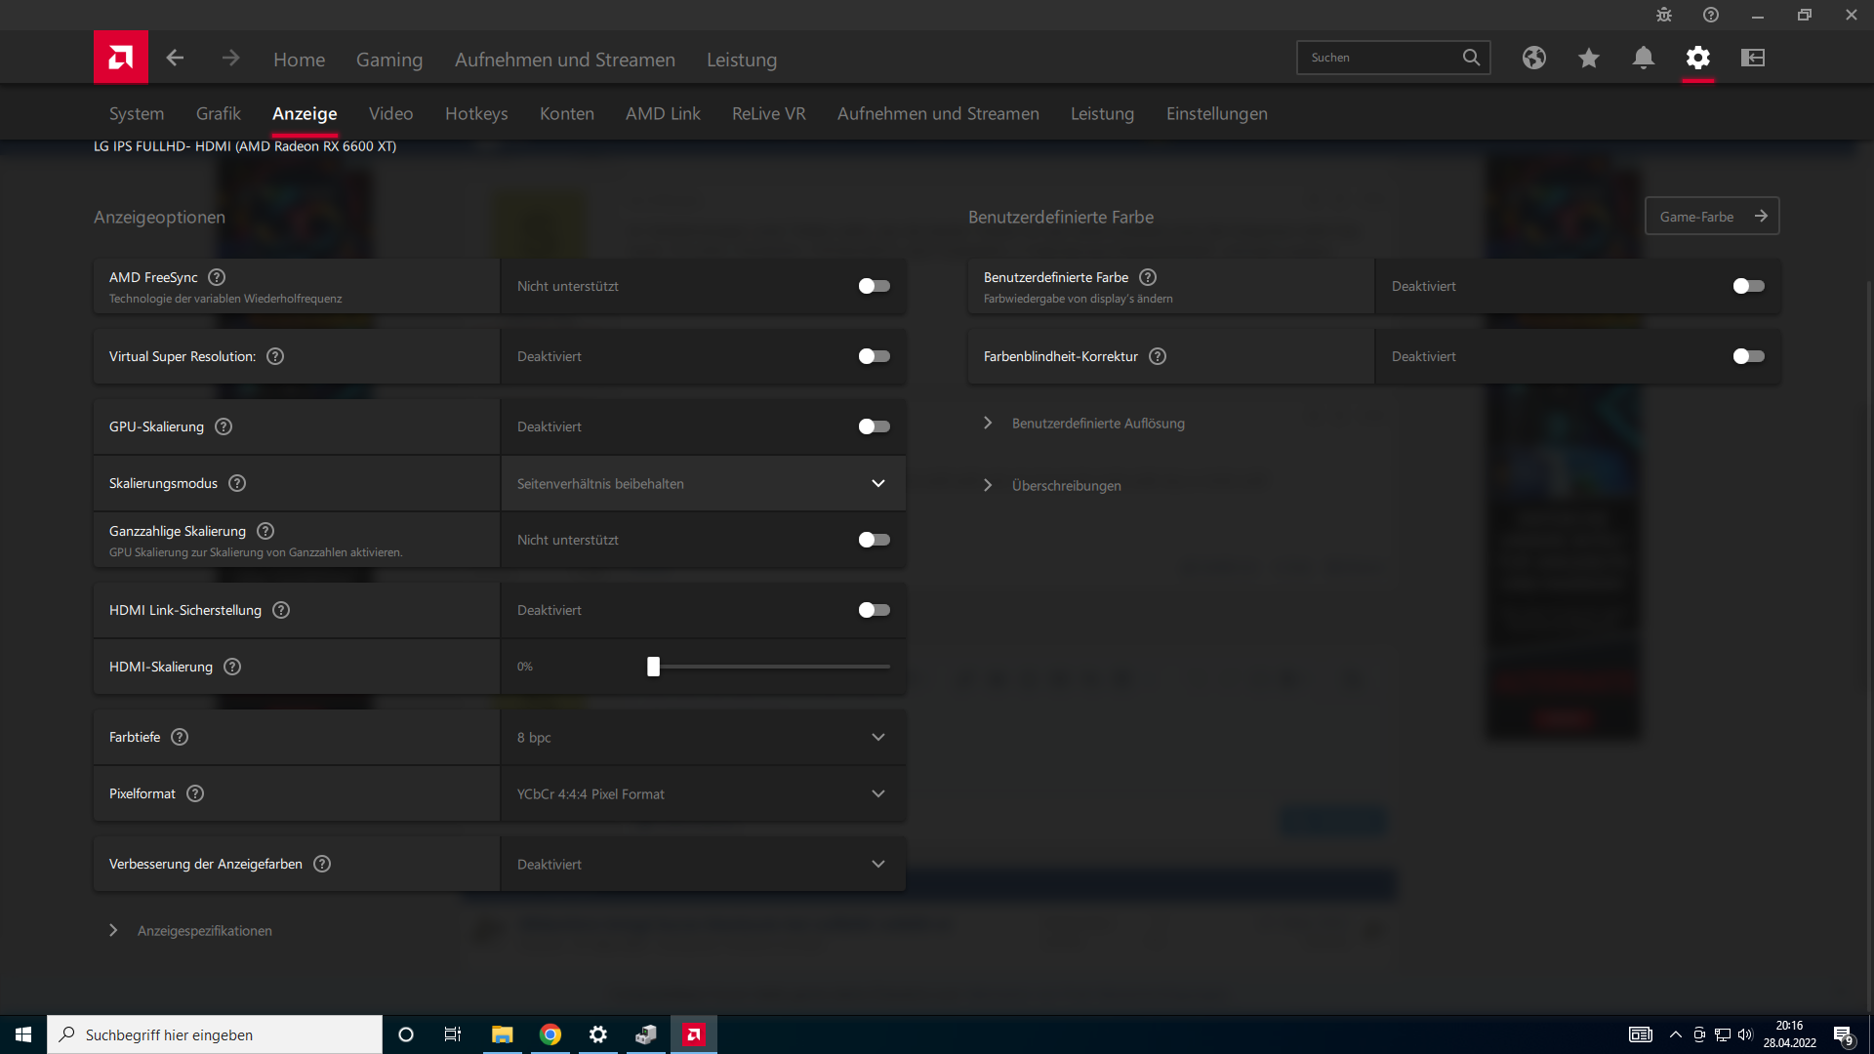
Task: Click the AMD Radeon logo
Action: pyautogui.click(x=120, y=57)
